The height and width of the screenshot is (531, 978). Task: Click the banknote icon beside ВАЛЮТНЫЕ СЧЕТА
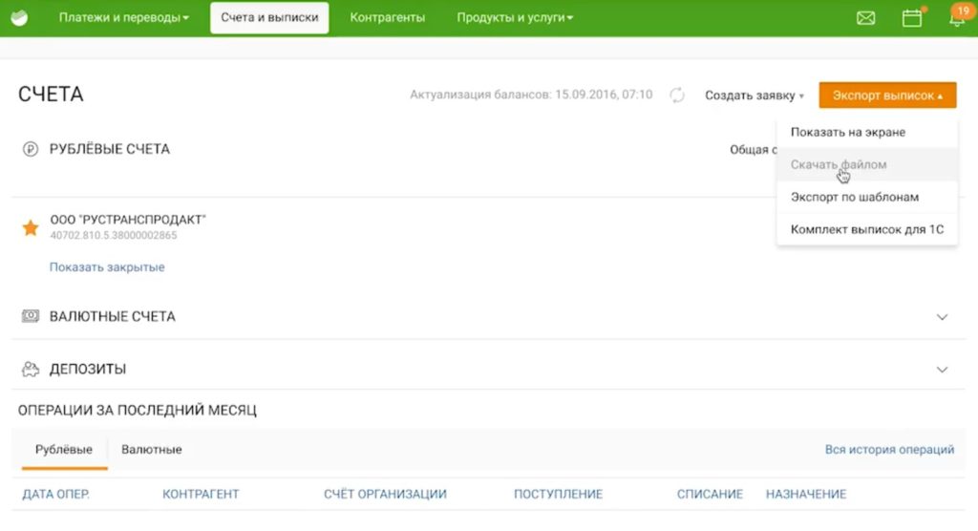point(31,316)
